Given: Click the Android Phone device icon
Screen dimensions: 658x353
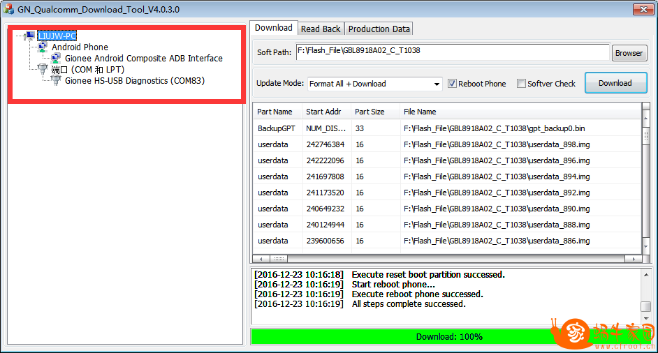Looking at the screenshot, I should tap(43, 47).
